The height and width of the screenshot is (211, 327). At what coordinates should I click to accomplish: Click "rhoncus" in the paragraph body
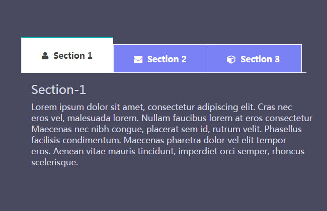296,151
